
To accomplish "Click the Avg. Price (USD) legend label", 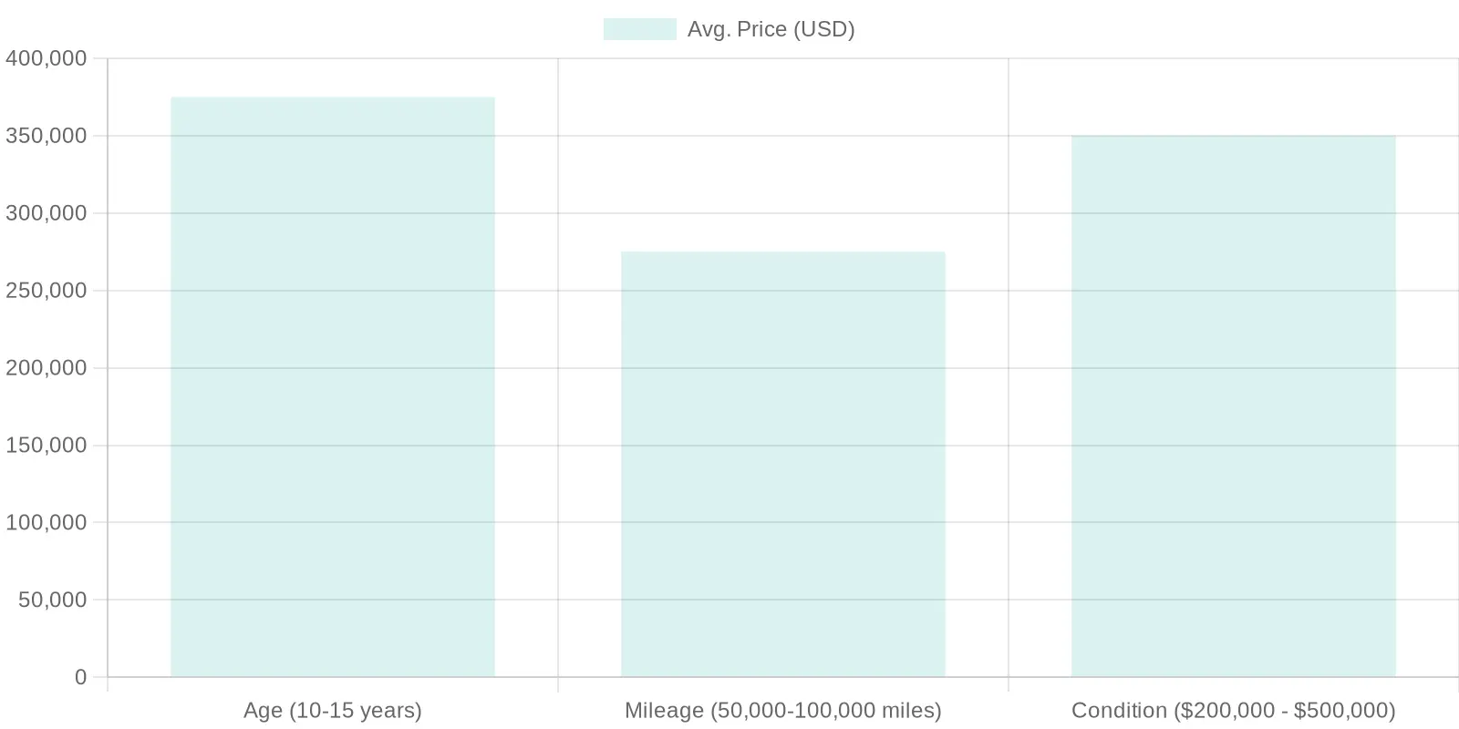I will point(771,29).
